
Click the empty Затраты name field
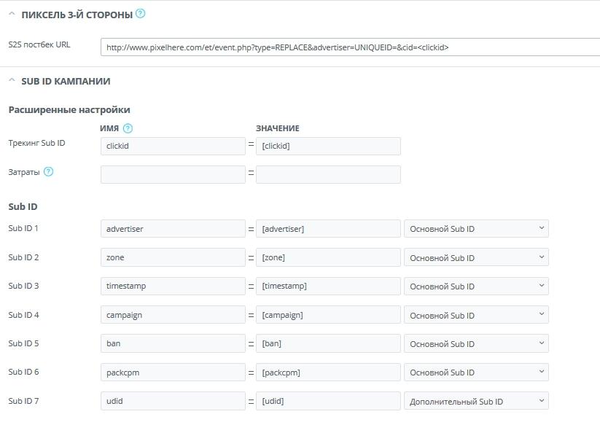pyautogui.click(x=173, y=174)
